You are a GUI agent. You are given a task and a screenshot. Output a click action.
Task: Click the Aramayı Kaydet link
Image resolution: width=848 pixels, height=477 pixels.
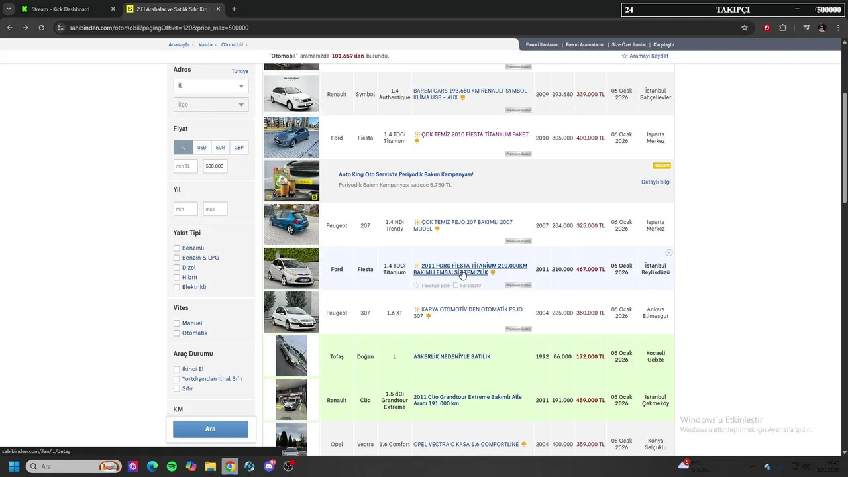pos(649,56)
